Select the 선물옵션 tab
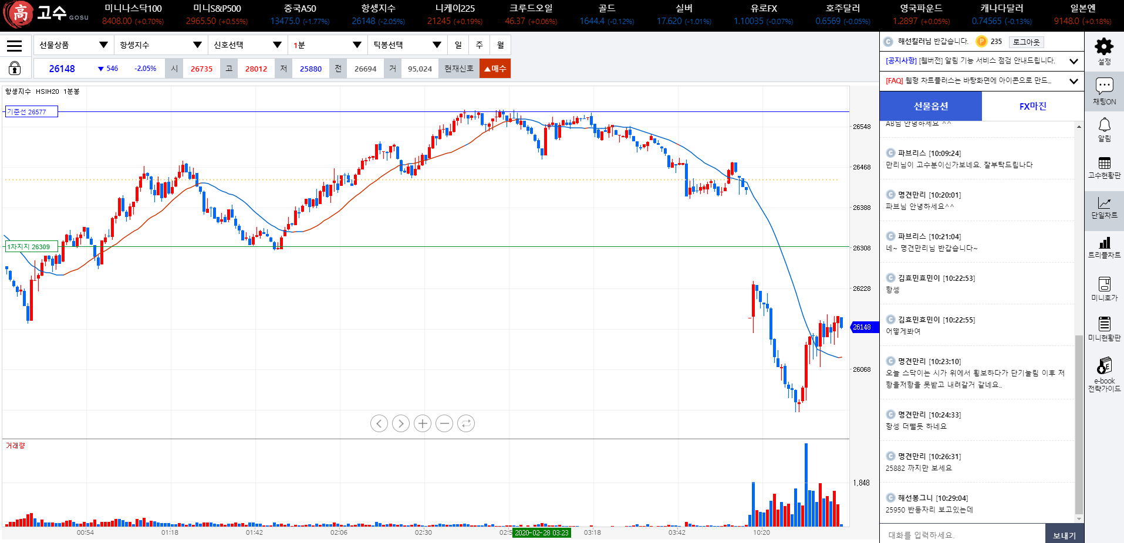This screenshot has height=543, width=1124. tap(931, 106)
